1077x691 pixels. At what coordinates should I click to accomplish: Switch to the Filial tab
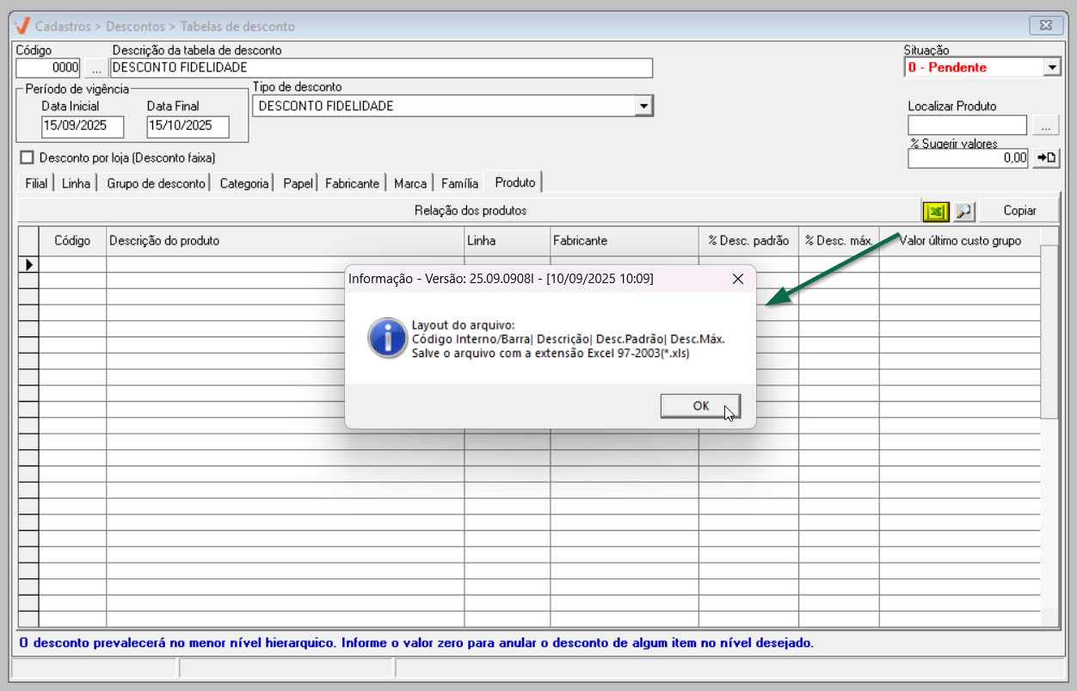tap(36, 183)
